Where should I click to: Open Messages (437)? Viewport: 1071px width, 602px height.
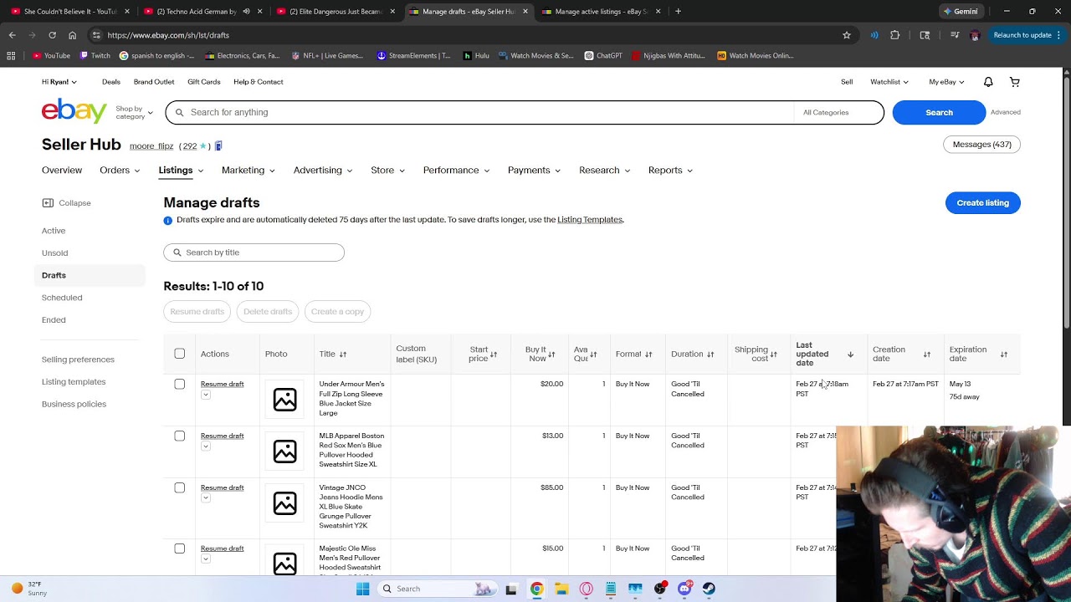tap(982, 145)
